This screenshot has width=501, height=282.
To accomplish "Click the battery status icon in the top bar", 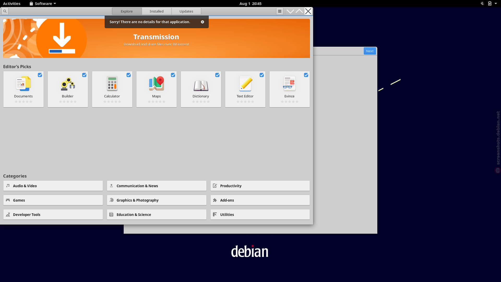I will click(x=490, y=3).
